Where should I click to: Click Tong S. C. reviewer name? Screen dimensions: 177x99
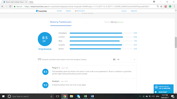[56, 68]
